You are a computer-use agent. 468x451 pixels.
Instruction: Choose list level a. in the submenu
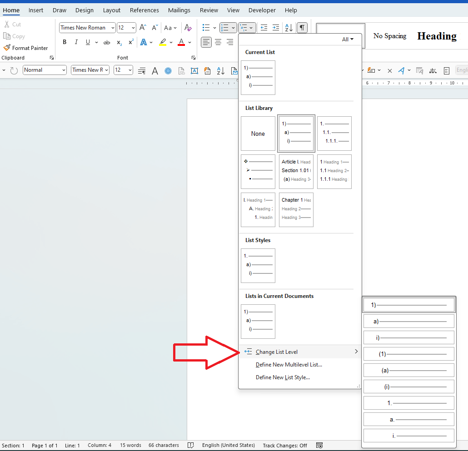coord(409,419)
